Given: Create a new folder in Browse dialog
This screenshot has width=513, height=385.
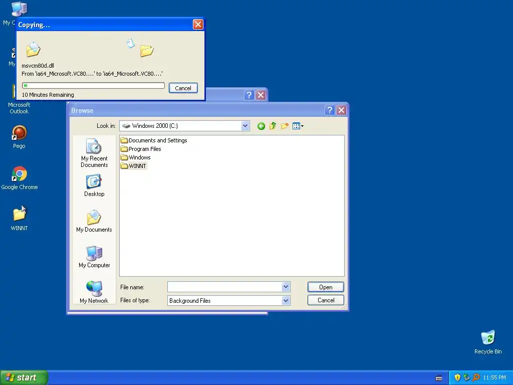Looking at the screenshot, I should [285, 126].
